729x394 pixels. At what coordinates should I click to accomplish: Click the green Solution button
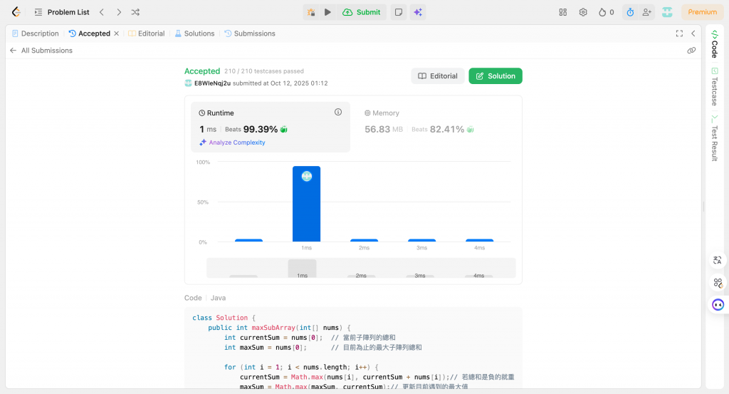[x=495, y=76]
